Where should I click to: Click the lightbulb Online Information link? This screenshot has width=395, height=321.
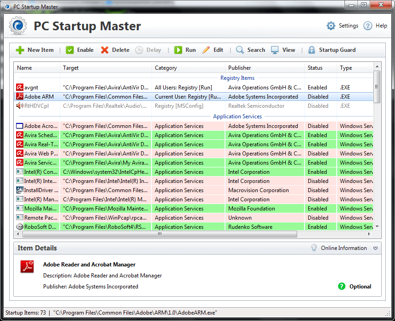click(314, 248)
